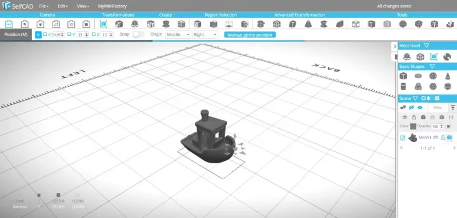Viewport: 457px width, 218px height.
Task: Toggle the Snap switch
Action: pos(138,34)
